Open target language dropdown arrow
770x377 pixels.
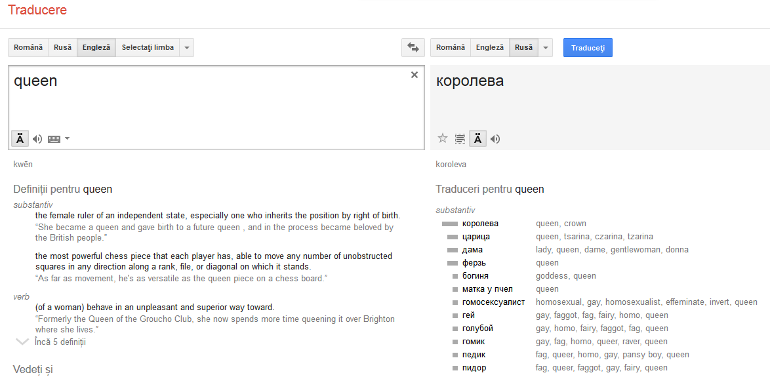pyautogui.click(x=545, y=48)
